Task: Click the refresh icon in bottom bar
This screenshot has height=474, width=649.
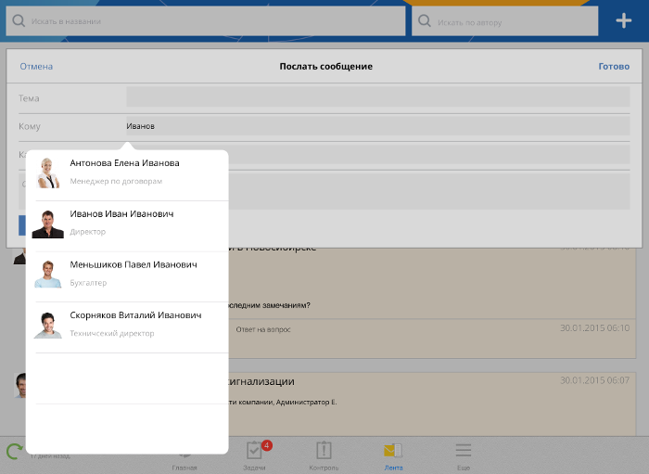Action: (15, 452)
